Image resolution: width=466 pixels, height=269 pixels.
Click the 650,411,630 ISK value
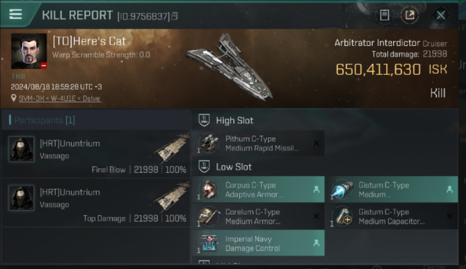[x=378, y=69]
